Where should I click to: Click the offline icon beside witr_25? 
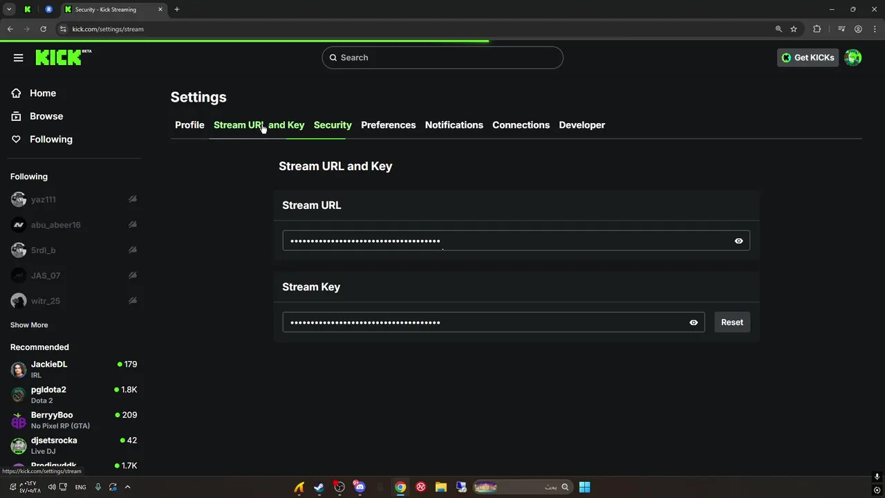132,301
